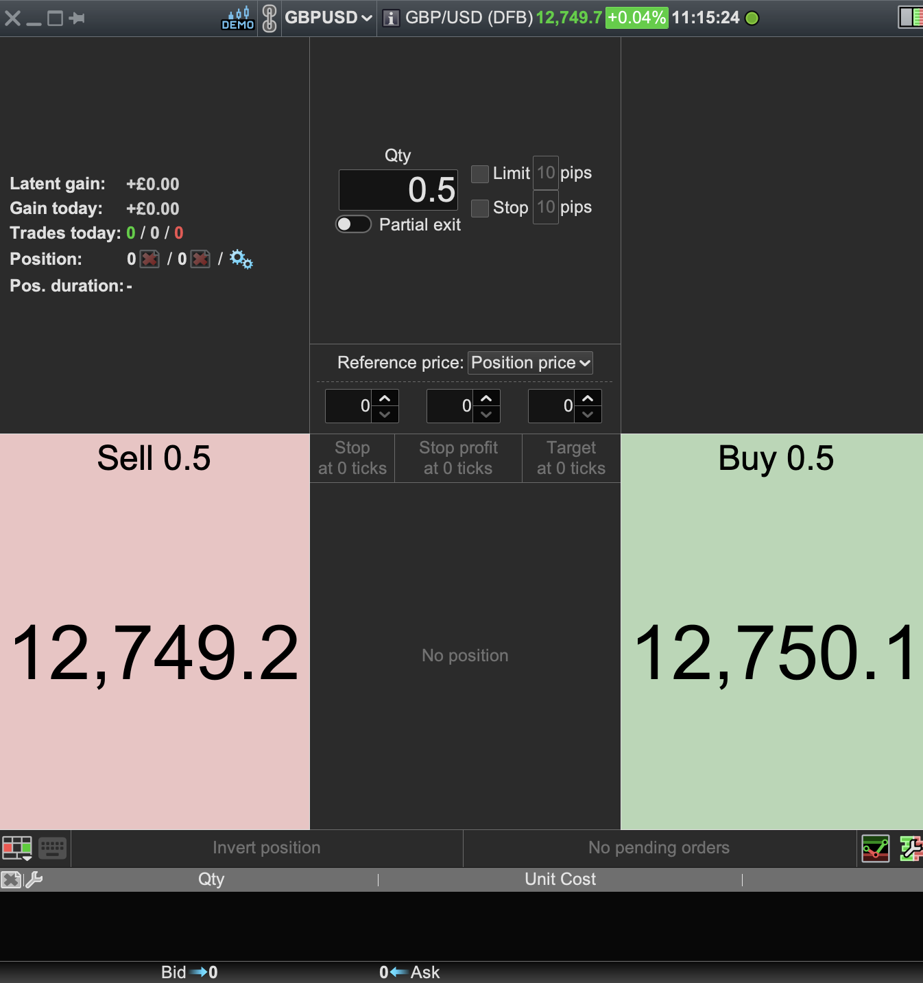Increase the Target ticks value
The image size is (923, 983).
[x=588, y=399]
